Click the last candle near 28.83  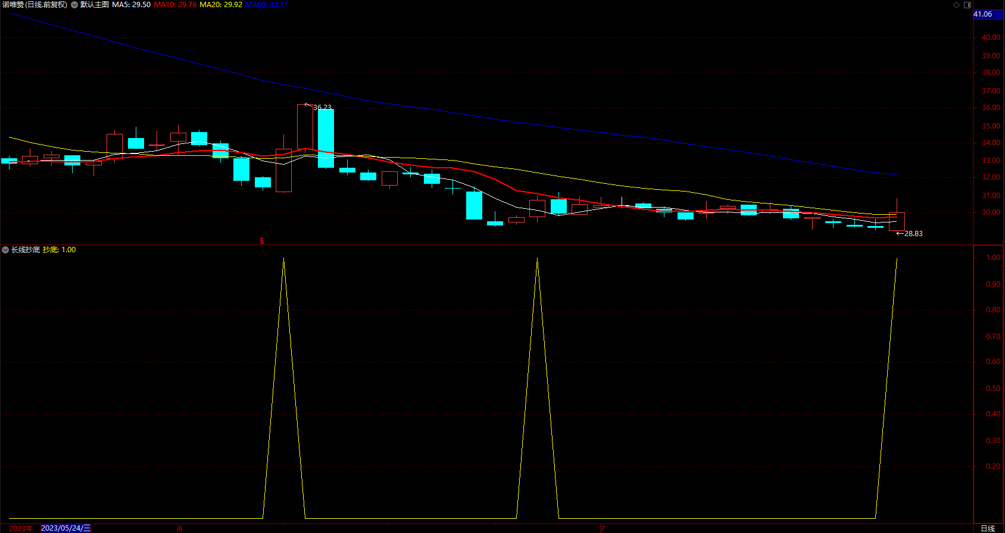pyautogui.click(x=897, y=221)
